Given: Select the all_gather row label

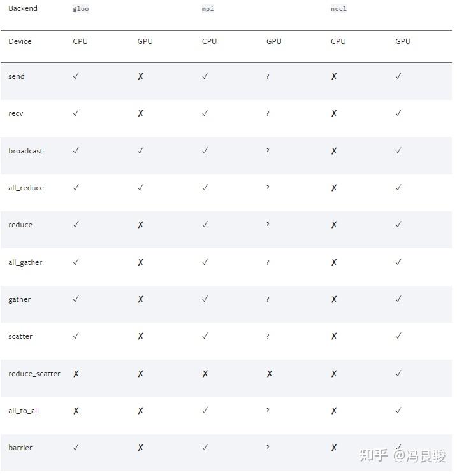Looking at the screenshot, I should coord(25,262).
